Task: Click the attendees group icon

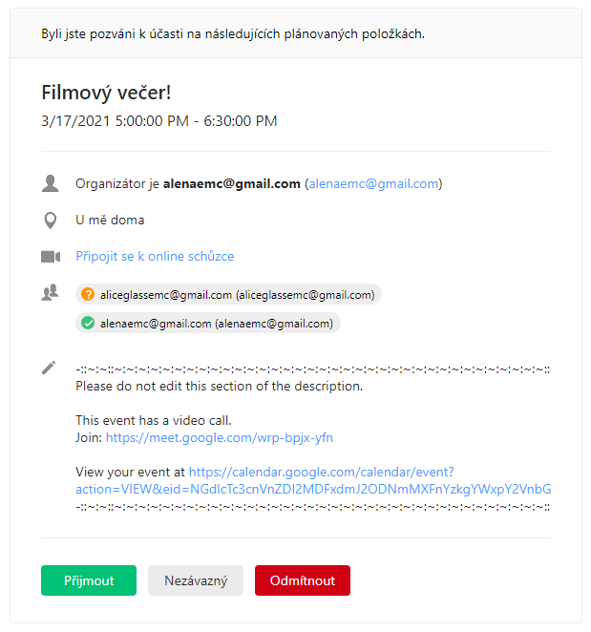Action: [50, 293]
